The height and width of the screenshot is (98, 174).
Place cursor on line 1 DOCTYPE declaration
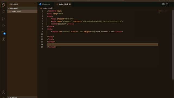[54, 11]
